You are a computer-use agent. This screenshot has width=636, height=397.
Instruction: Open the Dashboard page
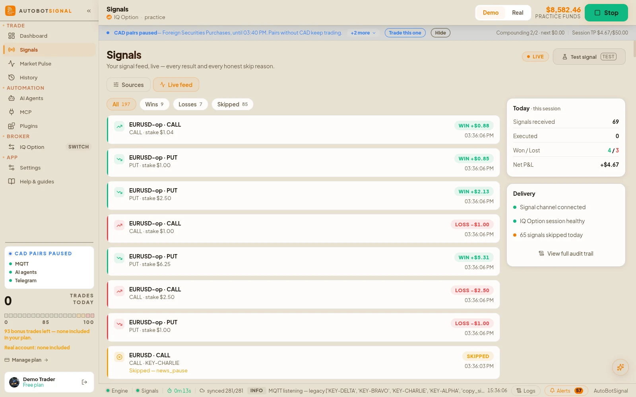tap(49, 36)
